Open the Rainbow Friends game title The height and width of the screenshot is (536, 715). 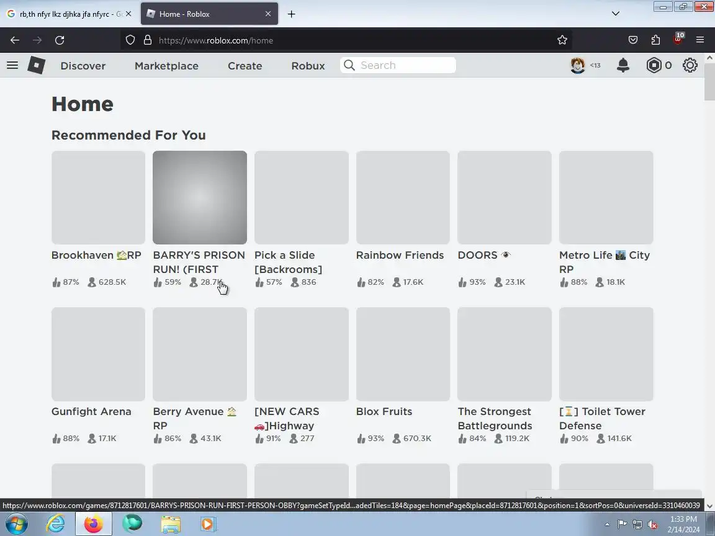(400, 255)
